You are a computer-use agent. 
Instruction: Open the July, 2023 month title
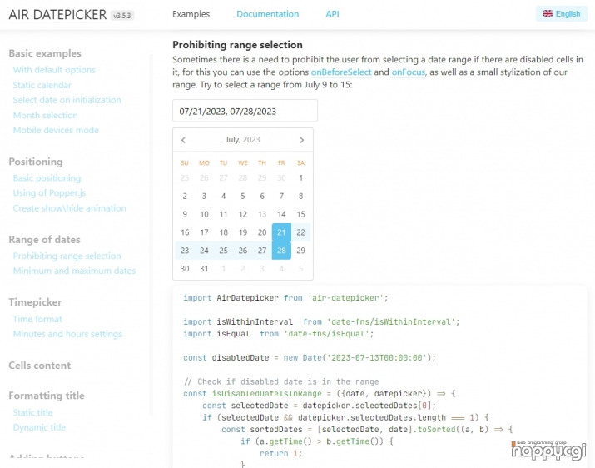[x=242, y=140]
